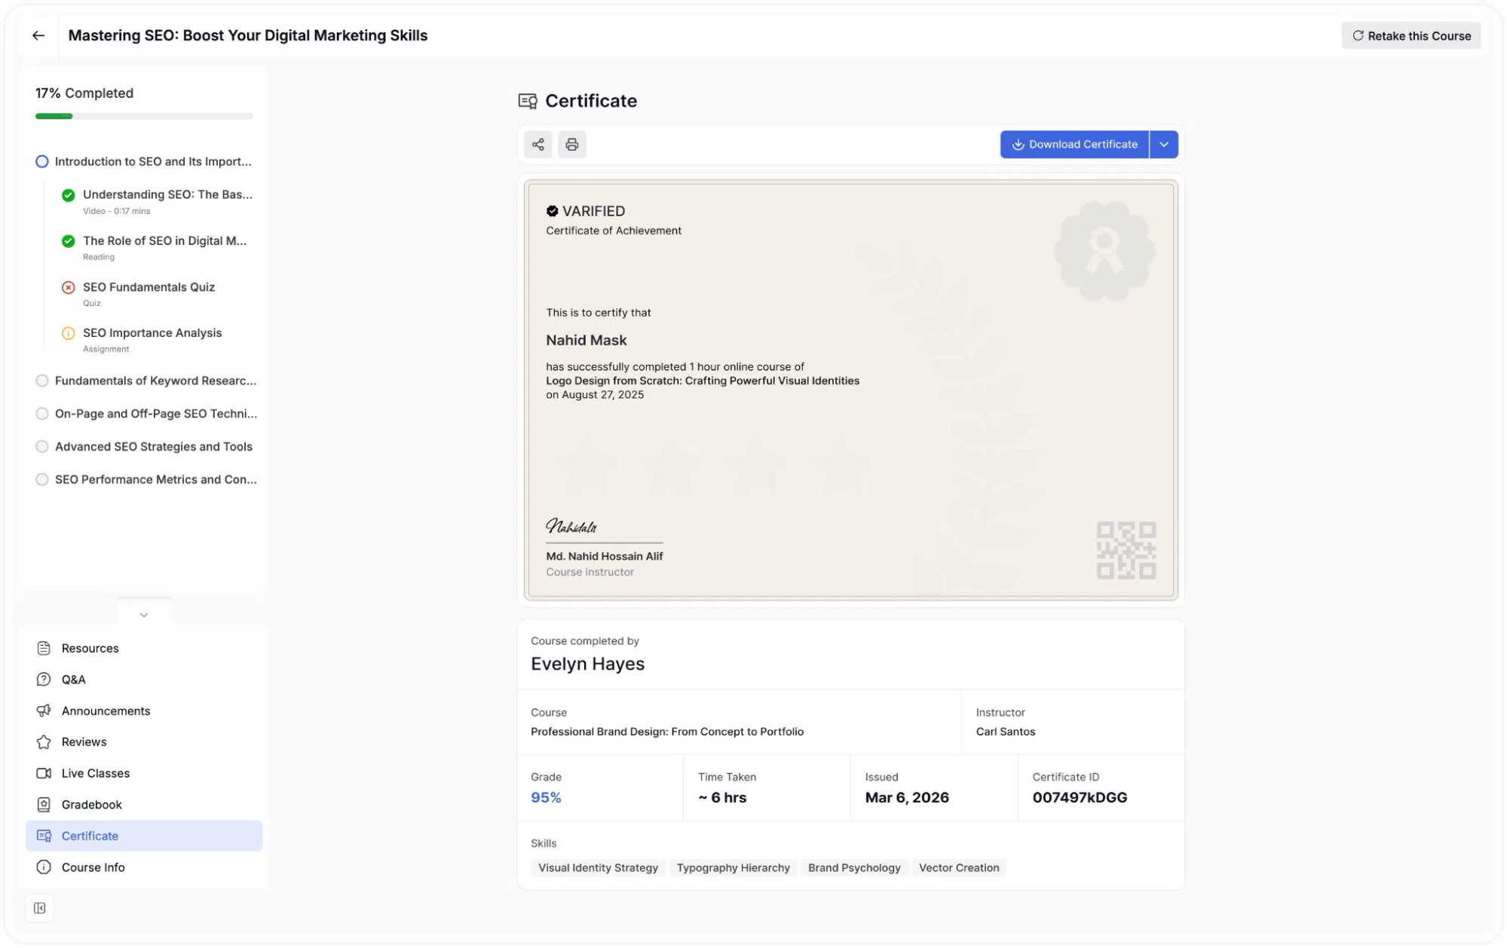
Task: Click Download Certificate button
Action: coord(1074,144)
